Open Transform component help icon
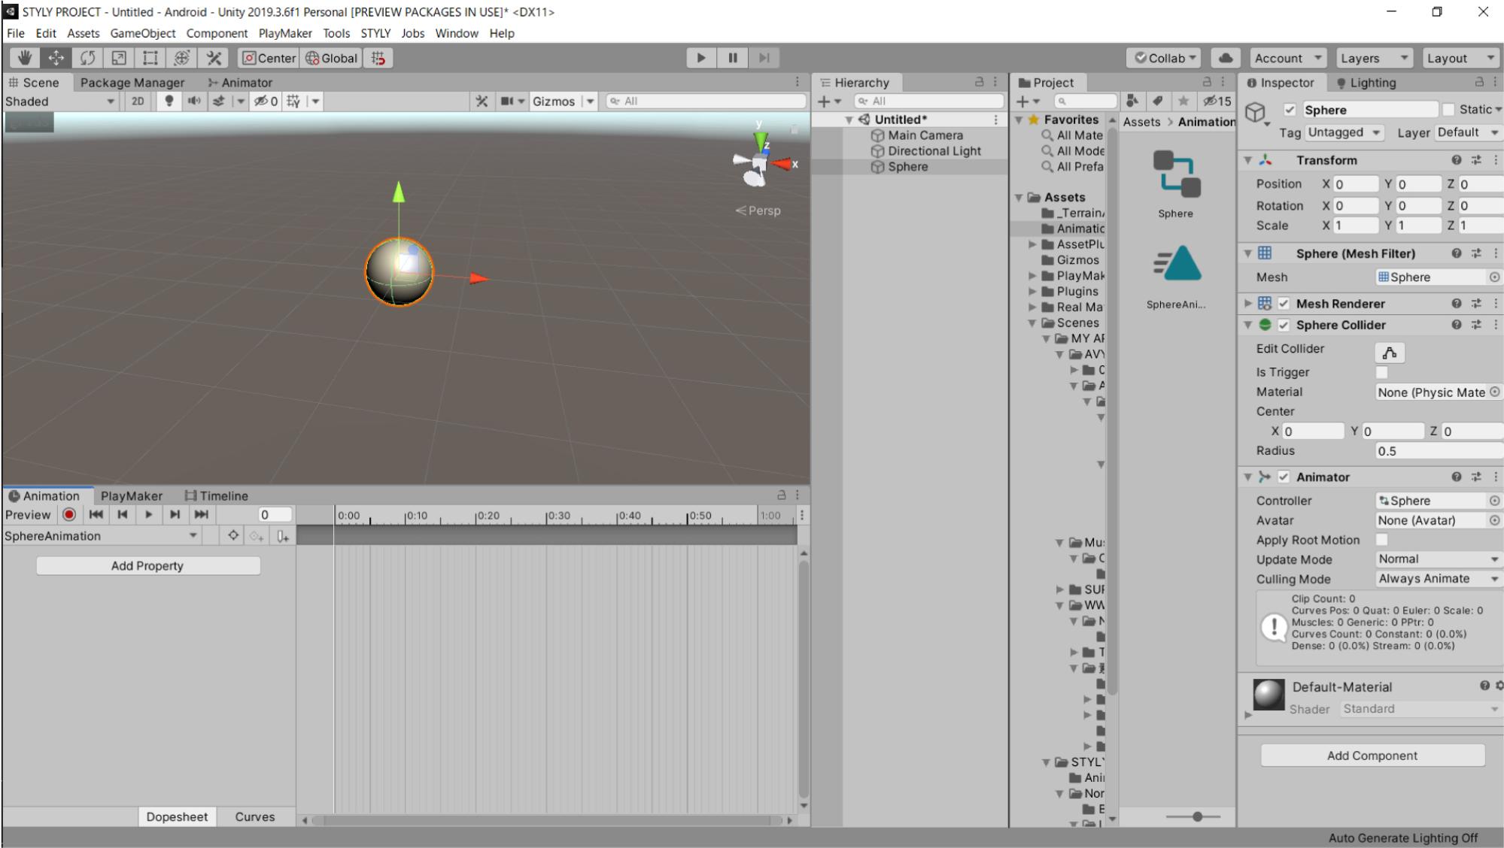1504x848 pixels. coord(1457,160)
